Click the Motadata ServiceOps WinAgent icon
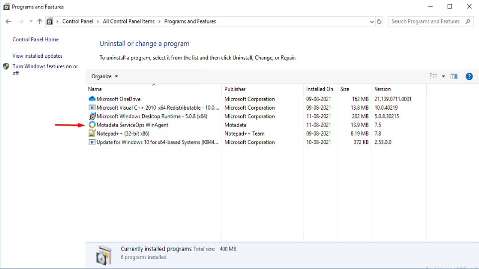 [92, 125]
